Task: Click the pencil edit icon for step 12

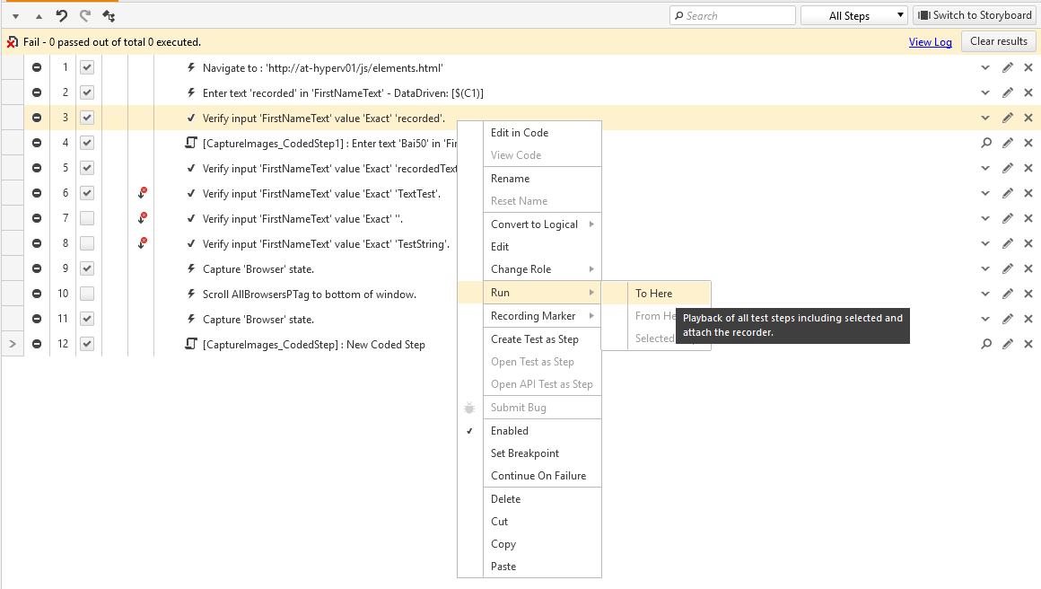Action: [1008, 344]
